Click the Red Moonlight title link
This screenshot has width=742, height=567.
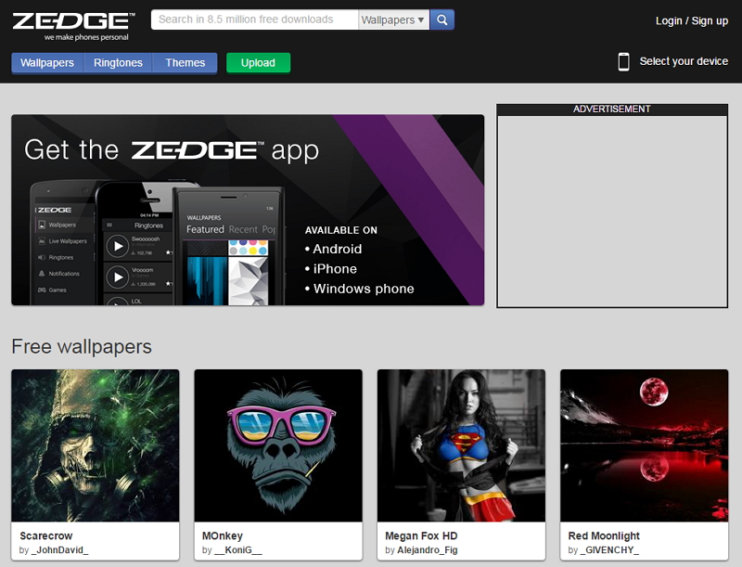(604, 535)
